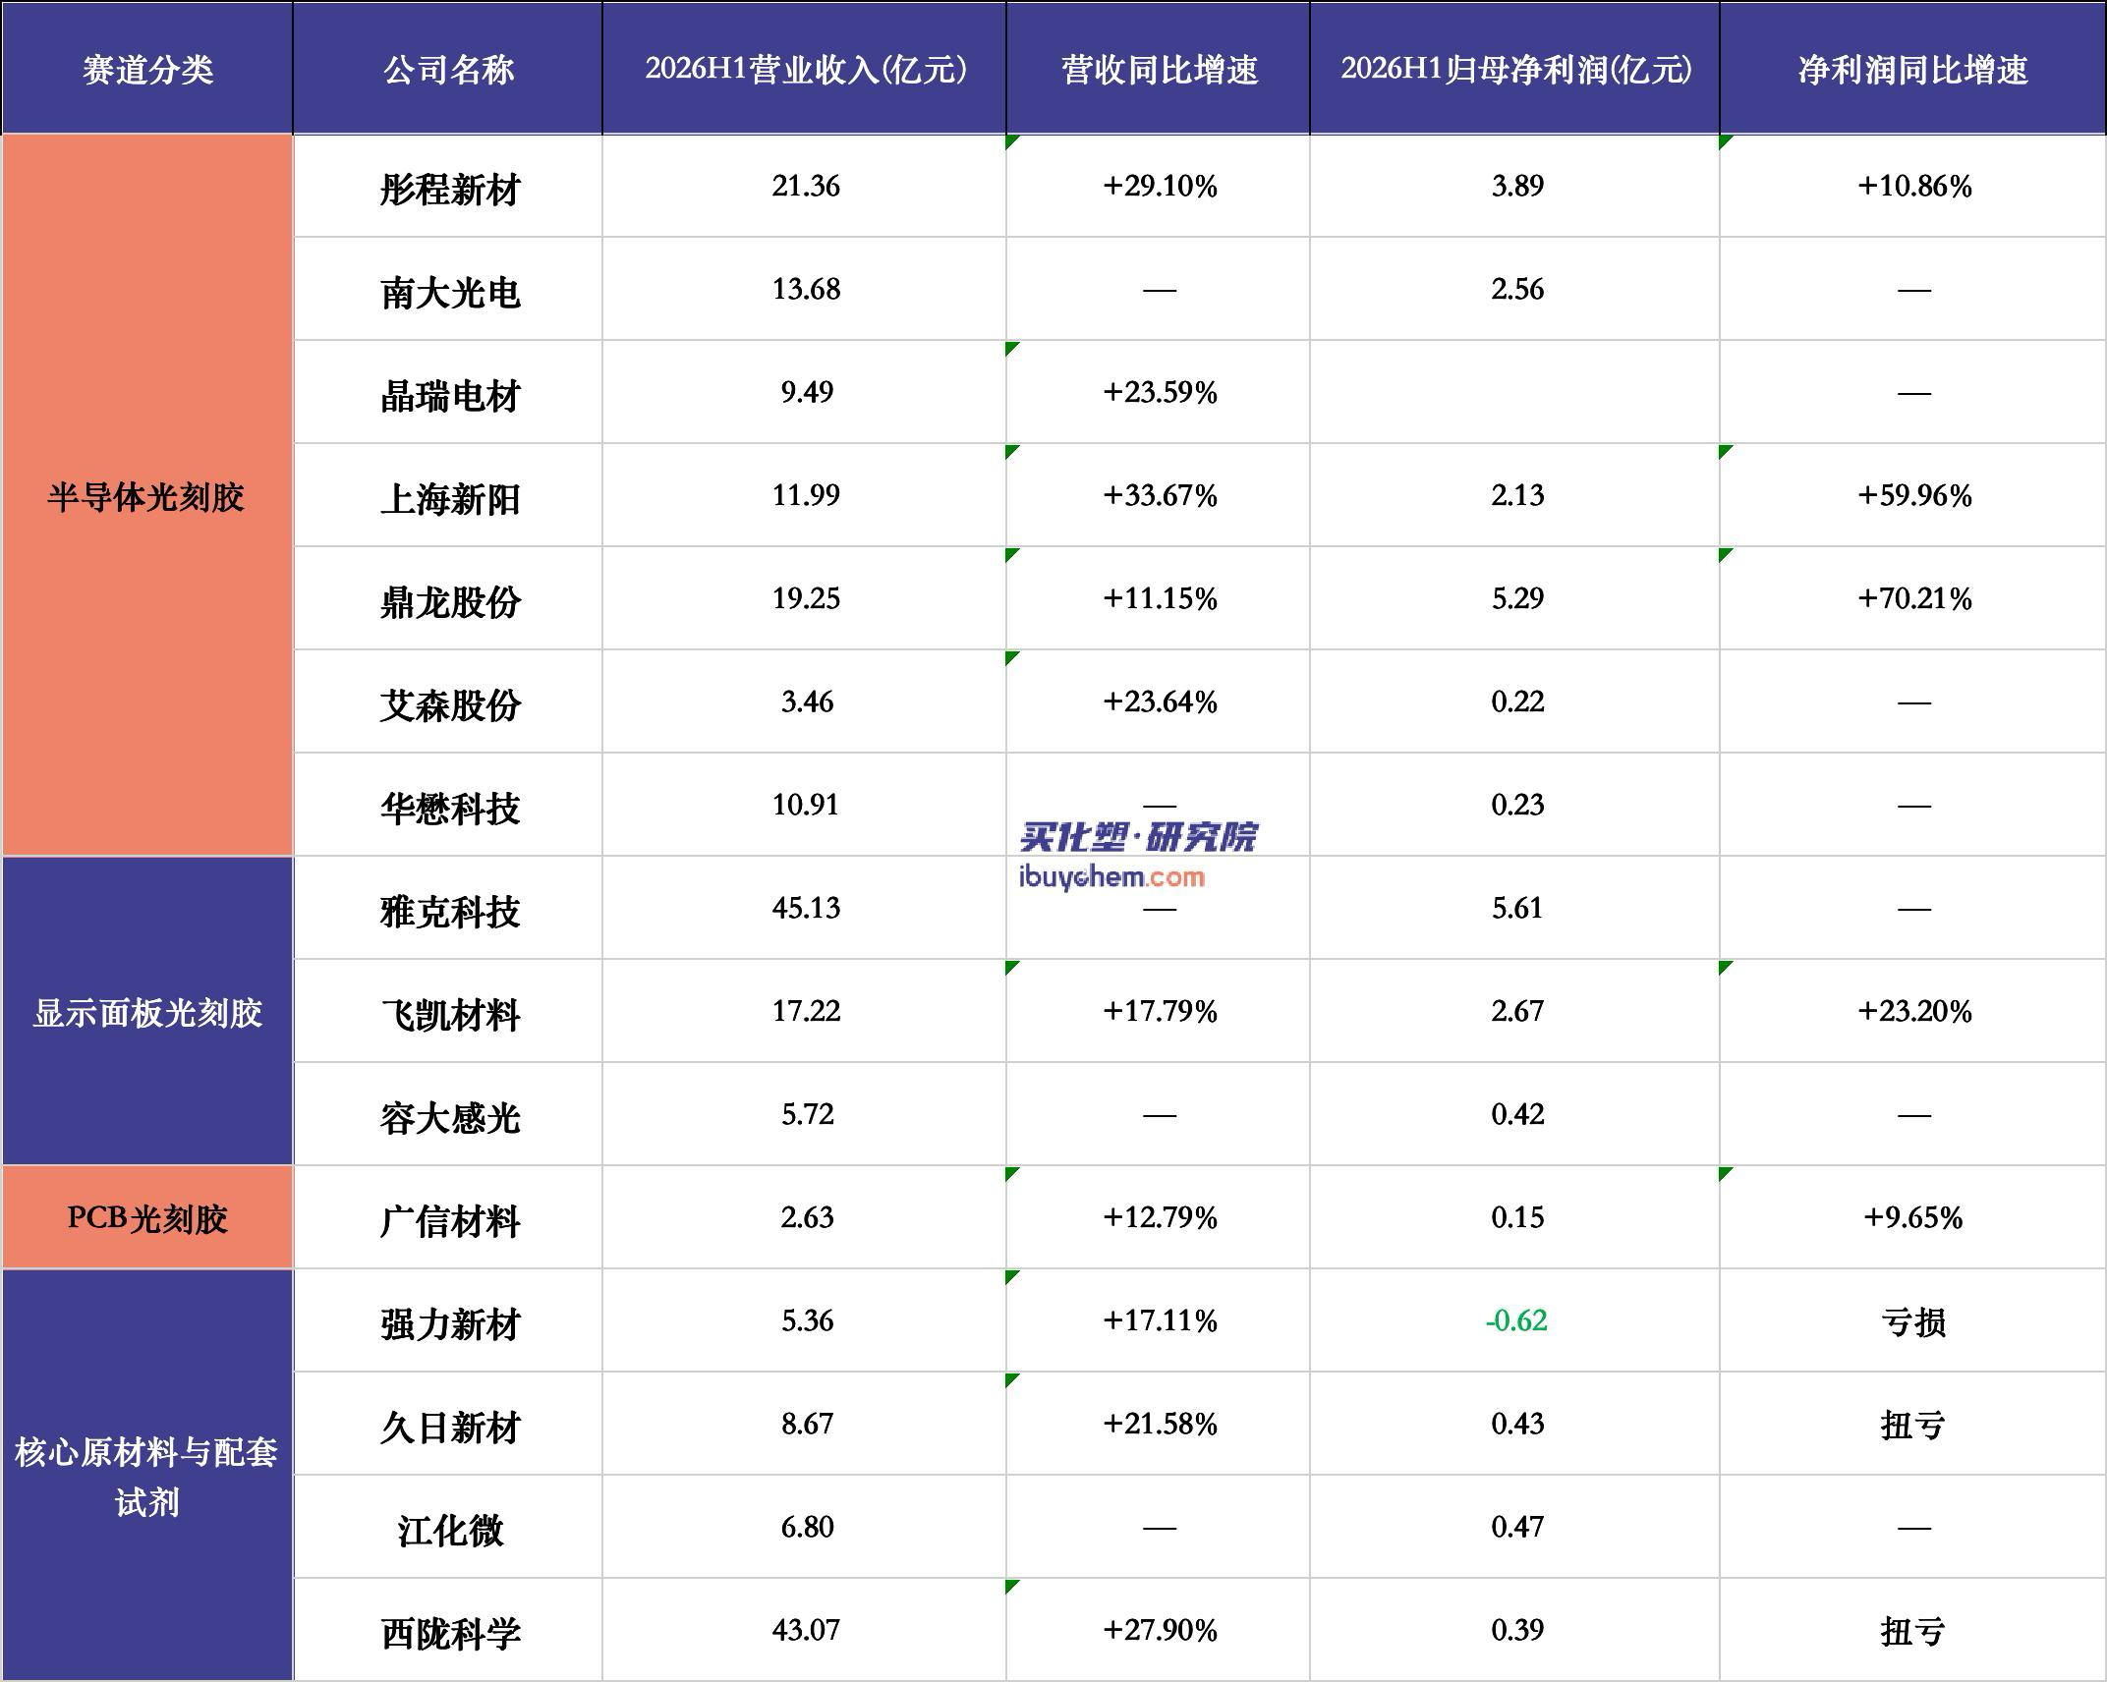This screenshot has height=1682, width=2107.
Task: Click profit growth +70.21%
Action: (1914, 598)
